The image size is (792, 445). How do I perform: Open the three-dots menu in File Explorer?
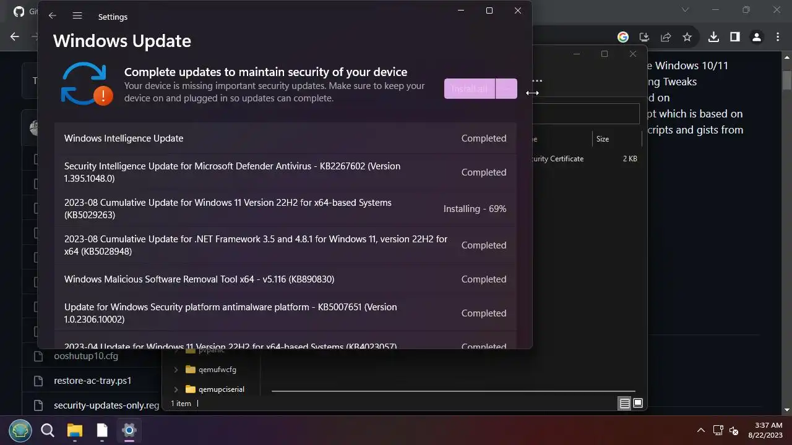pyautogui.click(x=537, y=80)
